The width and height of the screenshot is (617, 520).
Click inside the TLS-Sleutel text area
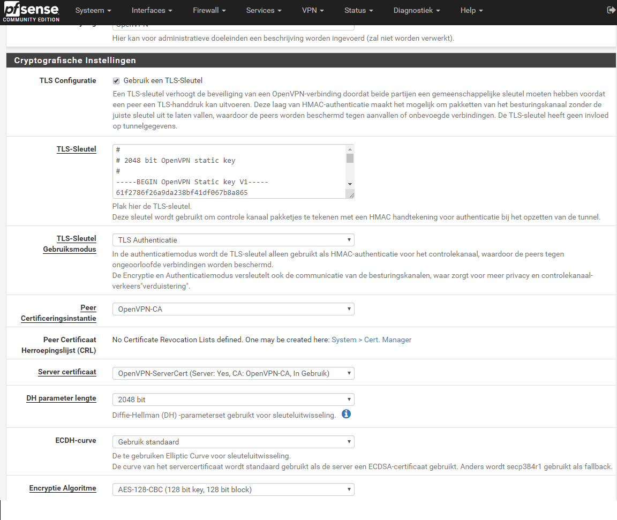coord(229,171)
